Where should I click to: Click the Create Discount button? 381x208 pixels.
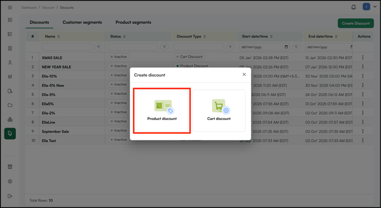point(356,23)
